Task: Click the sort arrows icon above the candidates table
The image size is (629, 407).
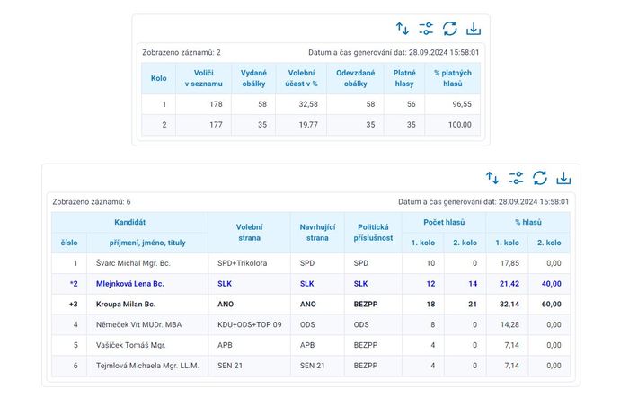Action: tap(492, 178)
